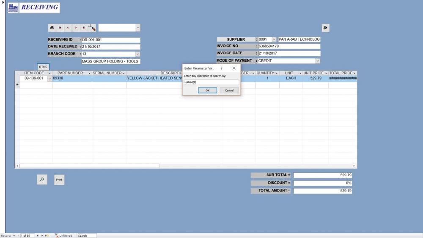Click the unit cell EACH
Image resolution: width=423 pixels, height=238 pixels.
[291, 79]
